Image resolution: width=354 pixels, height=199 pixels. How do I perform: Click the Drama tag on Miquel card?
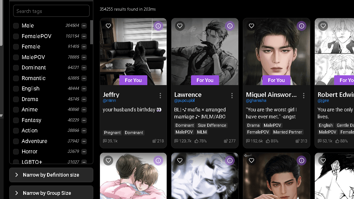click(253, 125)
